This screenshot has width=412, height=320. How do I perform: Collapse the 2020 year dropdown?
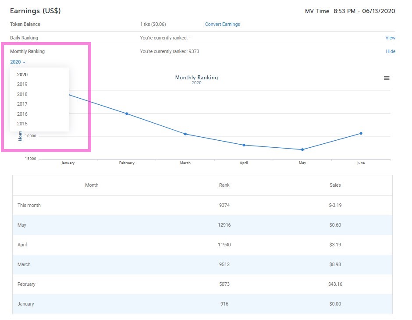(18, 62)
